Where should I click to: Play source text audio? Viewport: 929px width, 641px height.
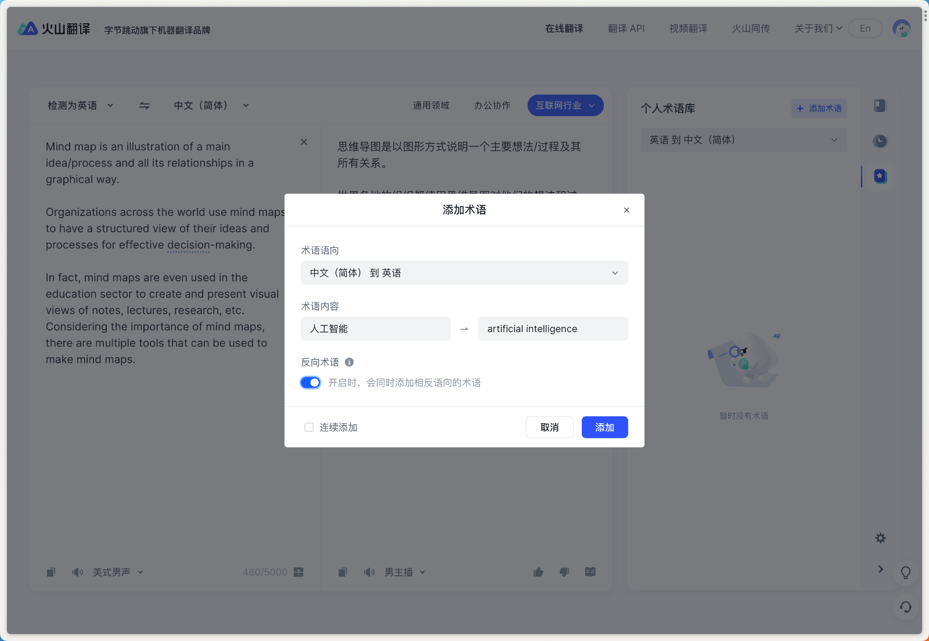tap(77, 572)
